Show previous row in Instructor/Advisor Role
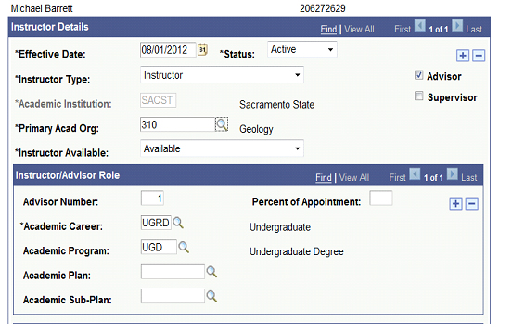The width and height of the screenshot is (512, 334). click(x=415, y=174)
